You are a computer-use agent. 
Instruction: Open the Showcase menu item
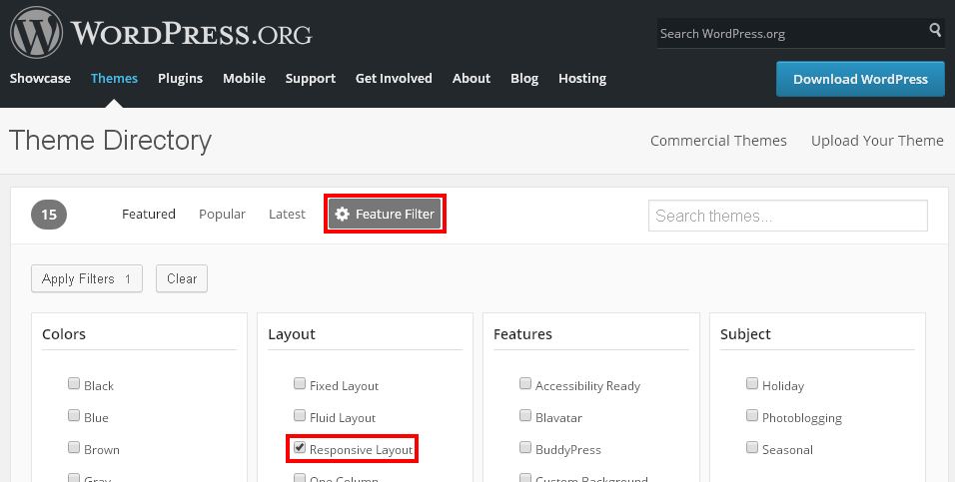(x=40, y=79)
